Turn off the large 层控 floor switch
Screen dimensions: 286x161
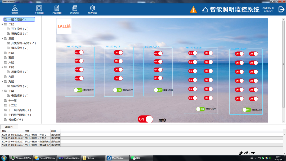click(145, 119)
